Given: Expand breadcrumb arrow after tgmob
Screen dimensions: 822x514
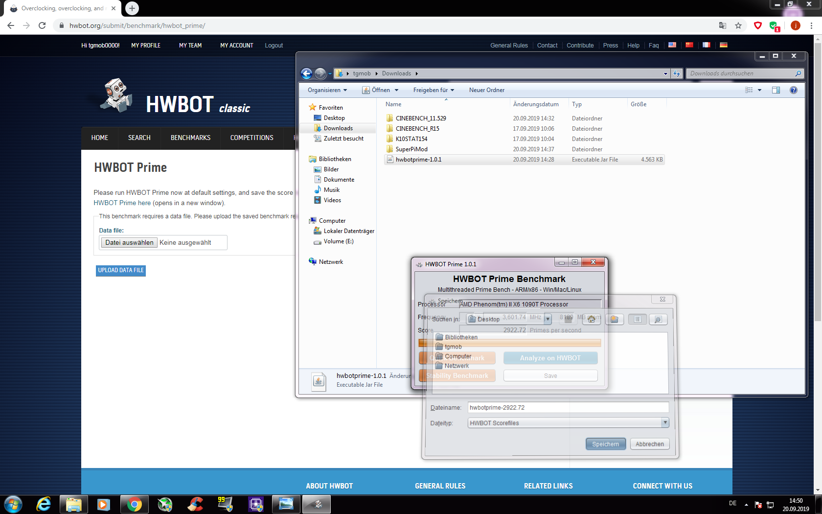Looking at the screenshot, I should pyautogui.click(x=377, y=74).
